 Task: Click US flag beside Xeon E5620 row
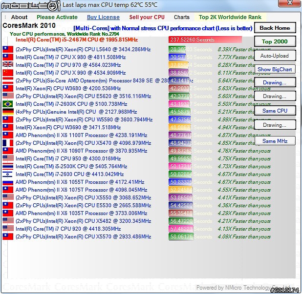[8, 96]
